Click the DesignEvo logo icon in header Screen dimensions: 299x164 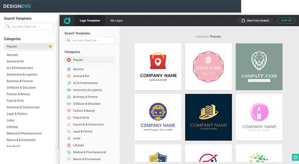coord(67,21)
